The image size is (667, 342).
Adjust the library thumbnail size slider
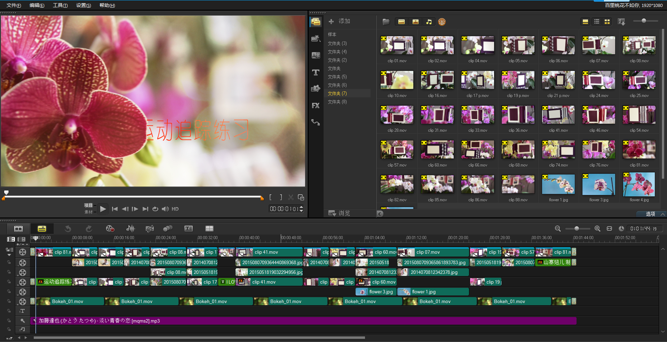point(645,21)
